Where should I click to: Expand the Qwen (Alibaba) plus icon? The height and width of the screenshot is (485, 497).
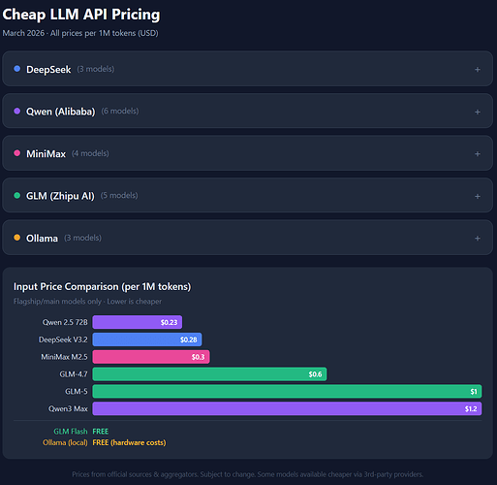pyautogui.click(x=478, y=112)
